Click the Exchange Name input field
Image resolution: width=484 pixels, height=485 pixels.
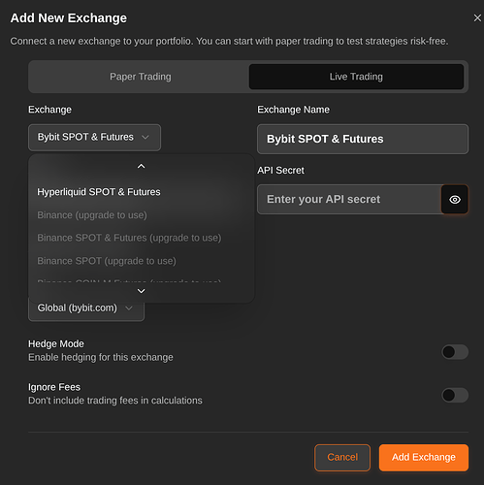pyautogui.click(x=363, y=139)
